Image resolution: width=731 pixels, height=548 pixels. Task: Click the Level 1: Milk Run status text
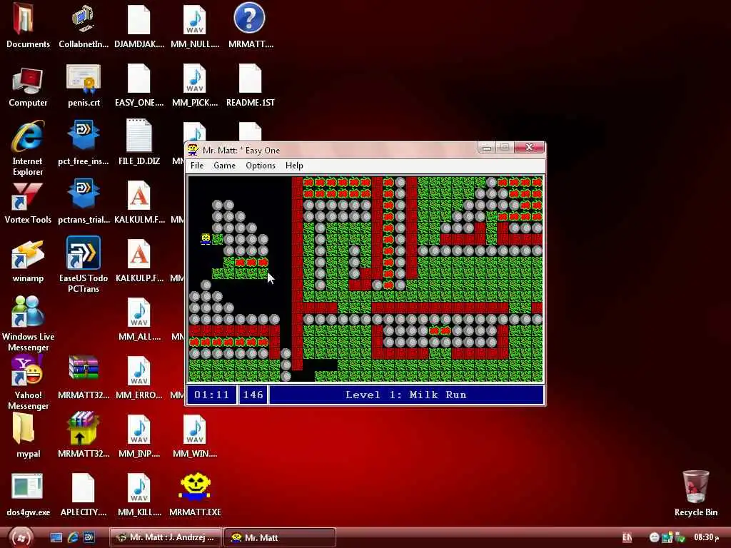tap(405, 395)
